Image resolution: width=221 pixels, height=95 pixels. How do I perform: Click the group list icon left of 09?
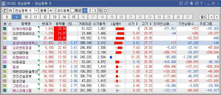tap(5, 11)
